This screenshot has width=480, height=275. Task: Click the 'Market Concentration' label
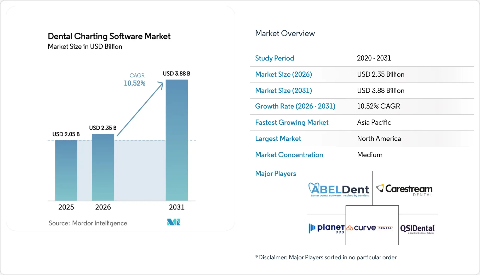[289, 155]
